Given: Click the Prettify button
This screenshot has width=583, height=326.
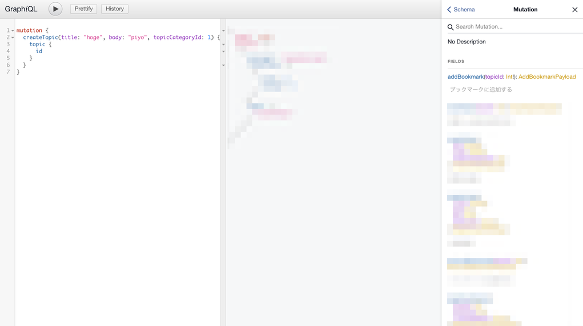Looking at the screenshot, I should [84, 9].
